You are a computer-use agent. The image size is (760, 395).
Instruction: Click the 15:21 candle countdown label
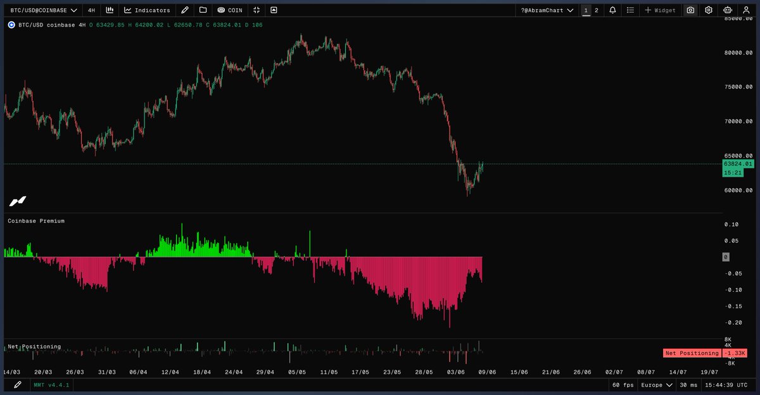click(x=733, y=172)
